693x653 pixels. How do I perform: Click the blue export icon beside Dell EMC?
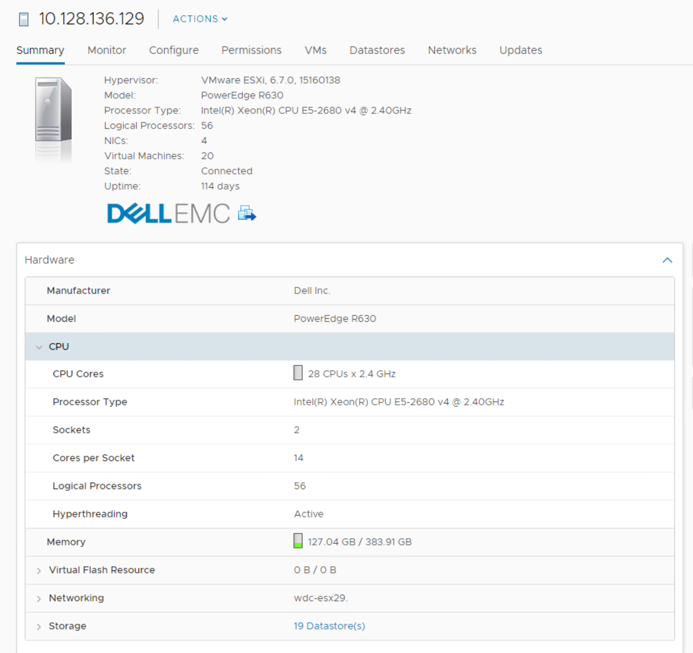point(247,213)
